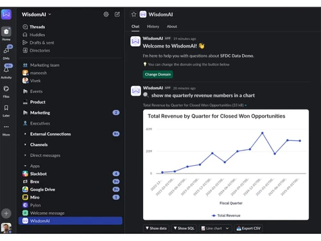Open the DMs sidebar icon
The image size is (321, 241).
(6, 51)
